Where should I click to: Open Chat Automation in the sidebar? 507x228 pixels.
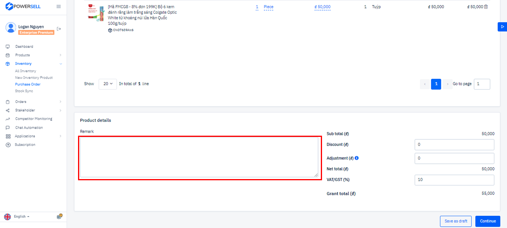coord(29,128)
